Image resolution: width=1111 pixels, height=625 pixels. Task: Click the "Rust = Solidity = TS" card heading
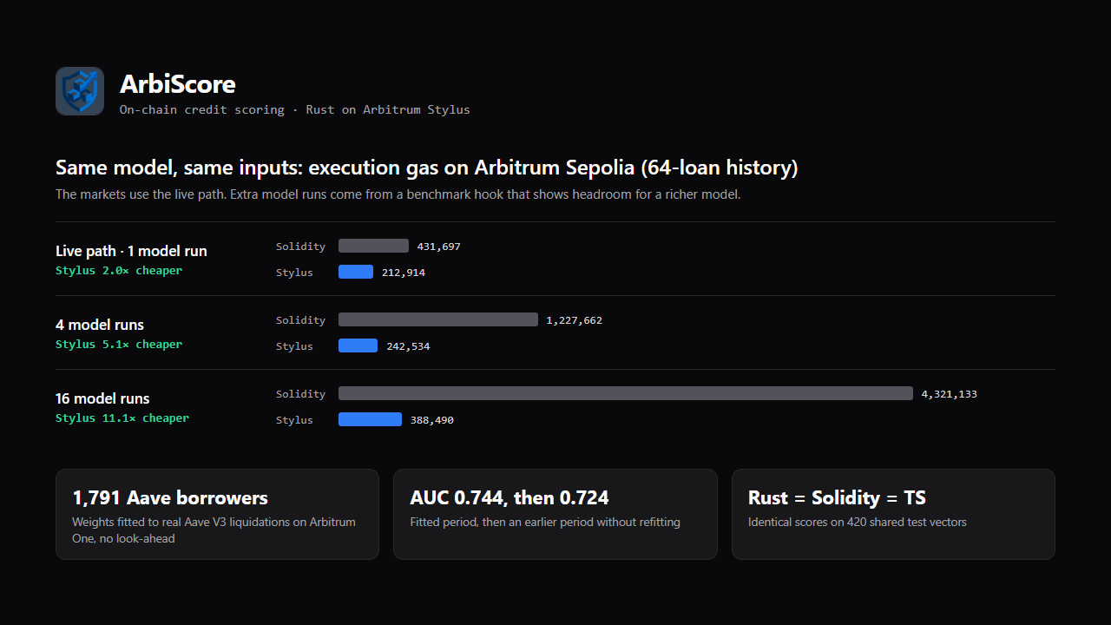(x=837, y=498)
